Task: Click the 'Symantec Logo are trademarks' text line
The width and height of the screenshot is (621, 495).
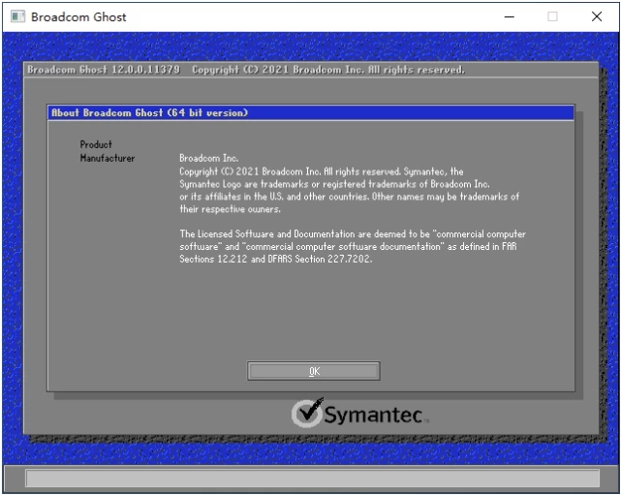Action: tap(334, 184)
